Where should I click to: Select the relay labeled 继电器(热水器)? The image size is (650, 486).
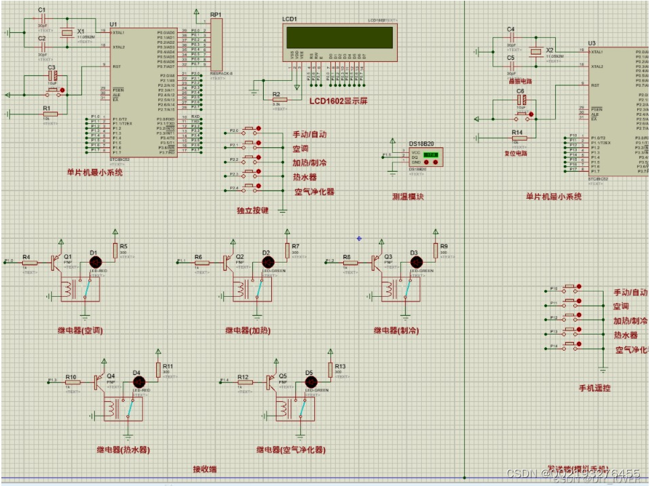[x=123, y=409]
